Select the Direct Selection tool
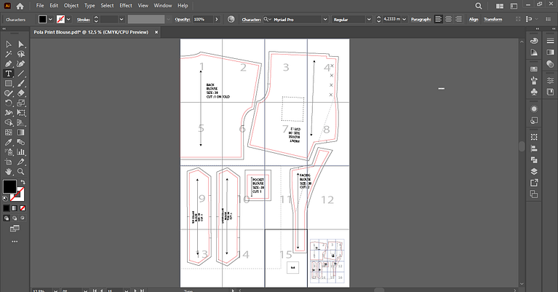The image size is (558, 292). click(x=20, y=44)
